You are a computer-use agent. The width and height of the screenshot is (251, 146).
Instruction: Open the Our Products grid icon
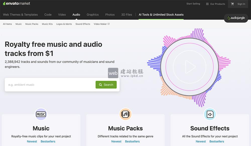click(207, 4)
